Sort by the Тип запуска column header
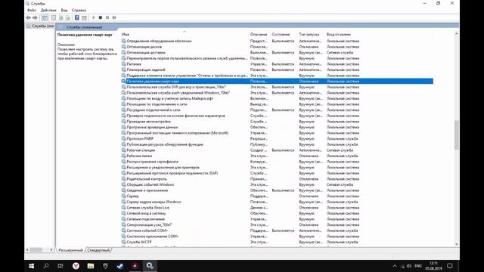 [x=309, y=34]
